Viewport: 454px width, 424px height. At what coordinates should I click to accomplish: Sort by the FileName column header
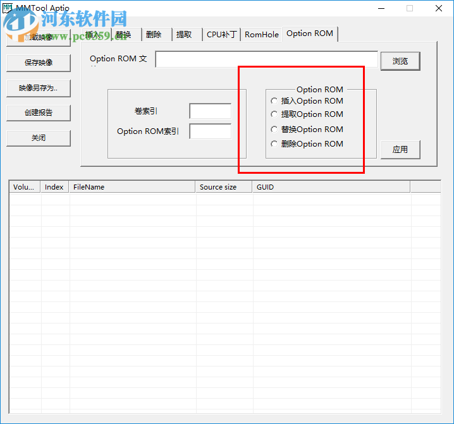132,187
